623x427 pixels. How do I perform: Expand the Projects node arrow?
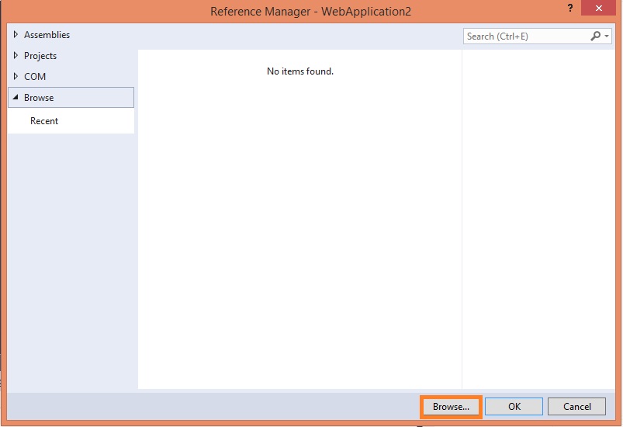[x=16, y=56]
